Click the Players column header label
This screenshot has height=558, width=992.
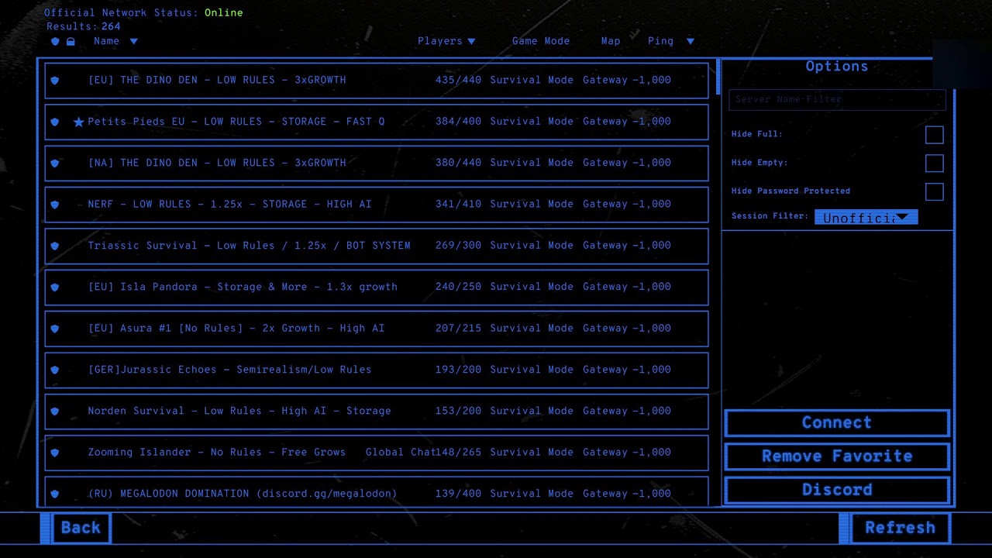(x=440, y=41)
